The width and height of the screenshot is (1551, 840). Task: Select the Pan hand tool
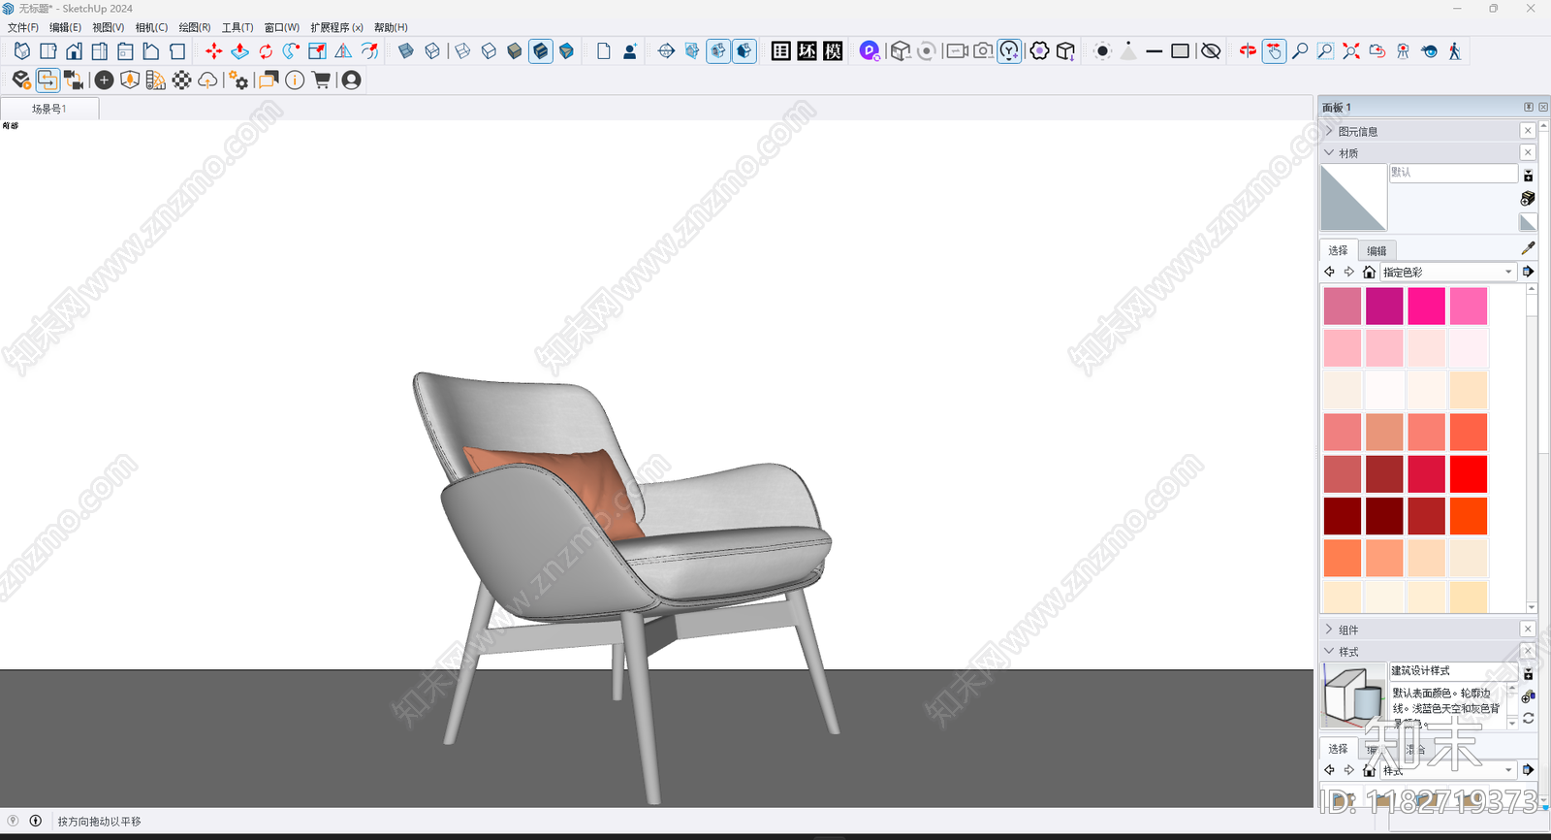point(1274,50)
